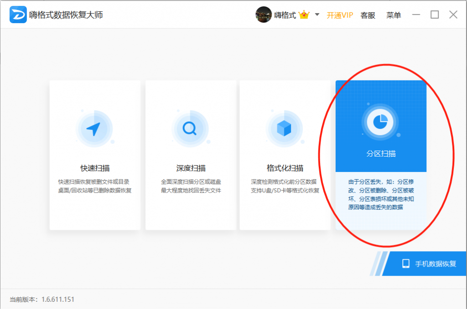The image size is (467, 309).
Task: Close the application window
Action: coord(453,15)
